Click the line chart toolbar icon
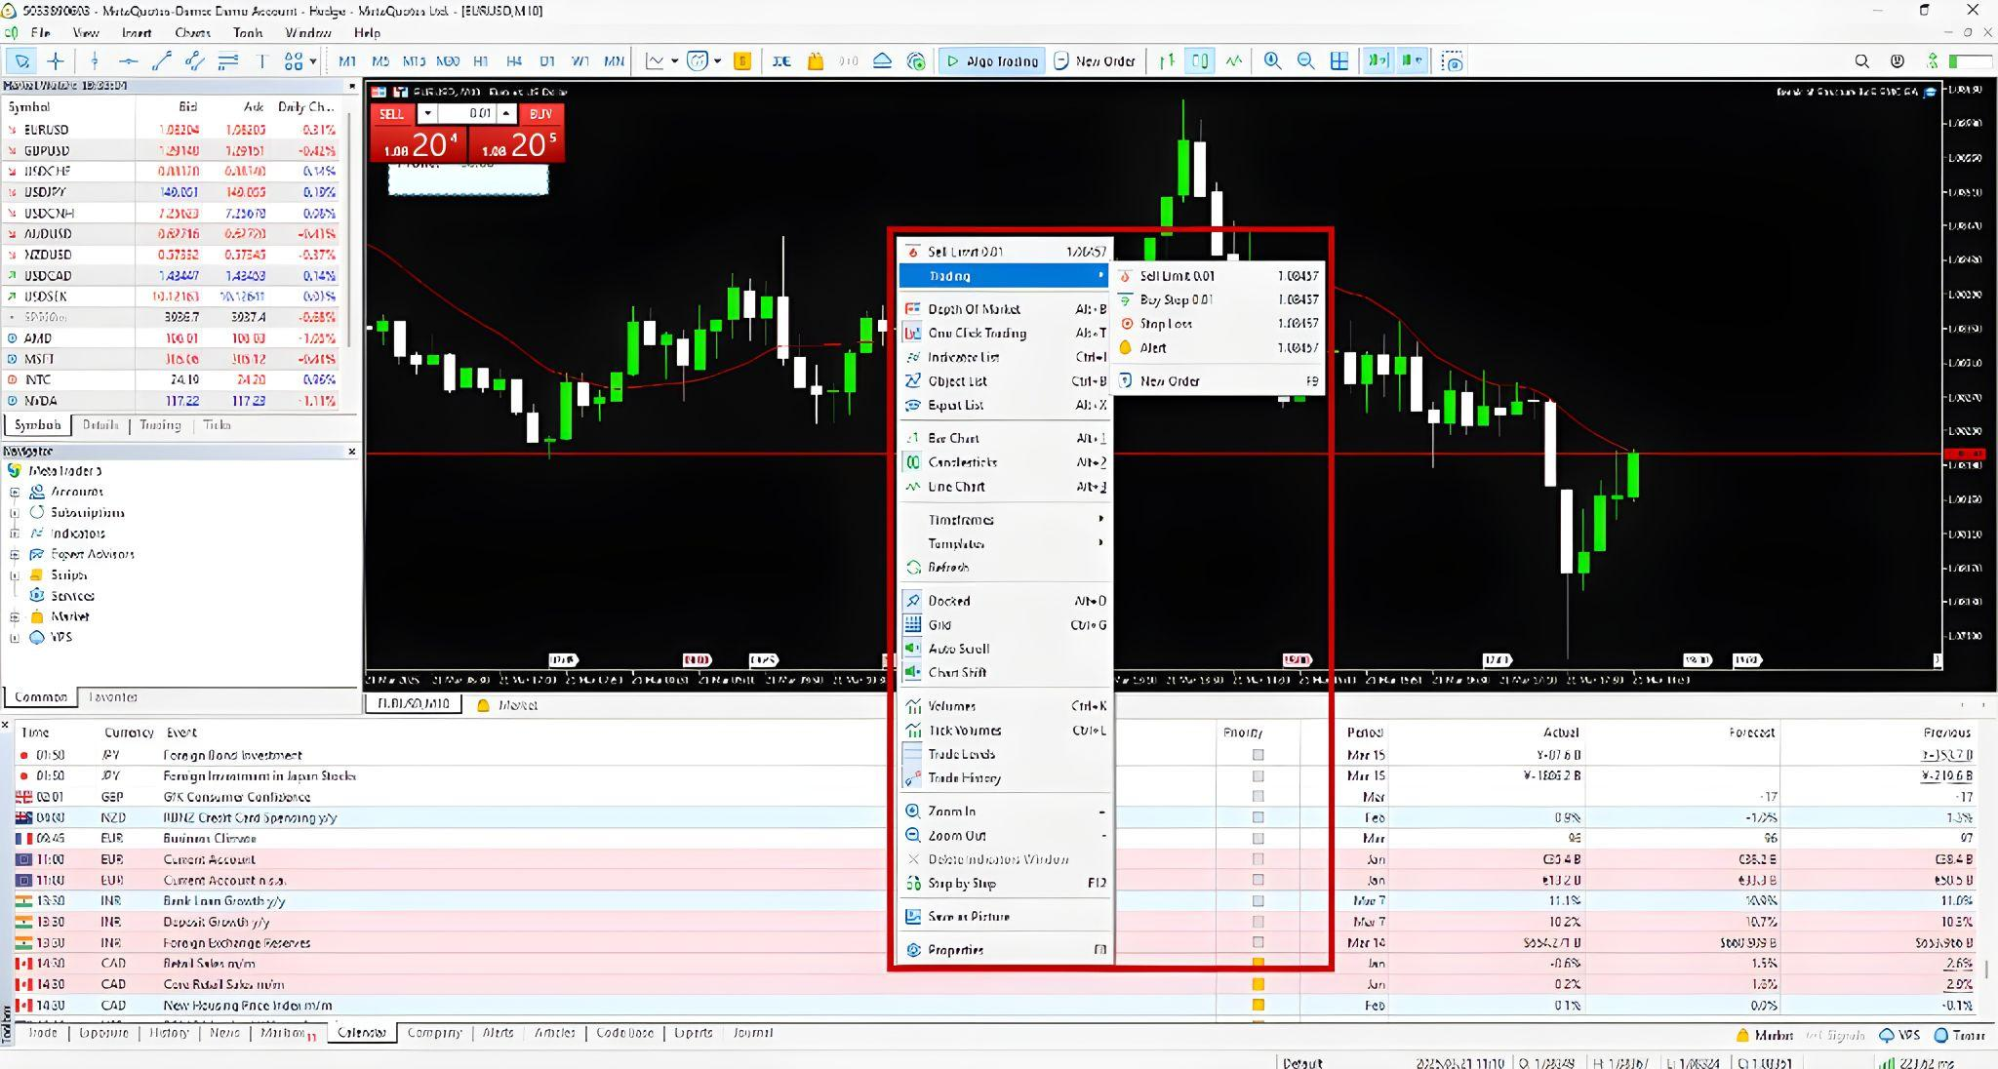This screenshot has width=1998, height=1069. click(1233, 61)
